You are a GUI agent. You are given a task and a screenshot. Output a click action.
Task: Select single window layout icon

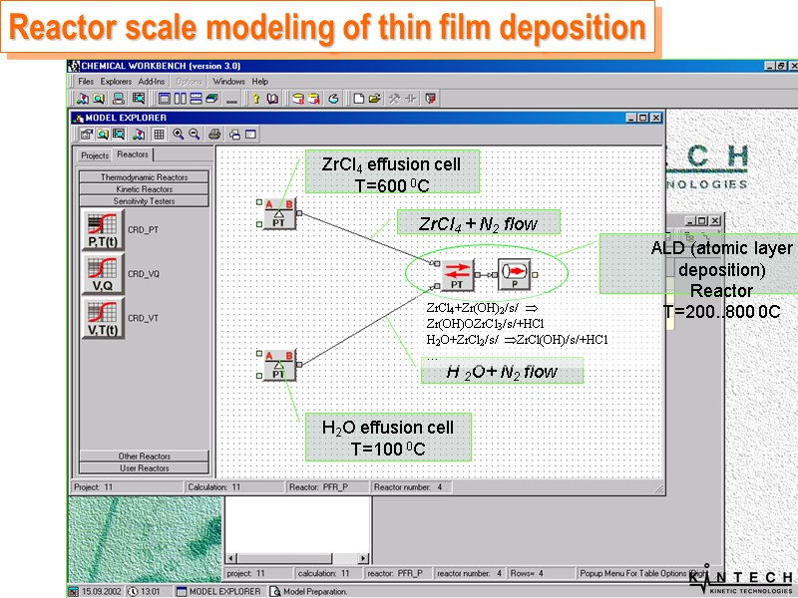pos(164,99)
